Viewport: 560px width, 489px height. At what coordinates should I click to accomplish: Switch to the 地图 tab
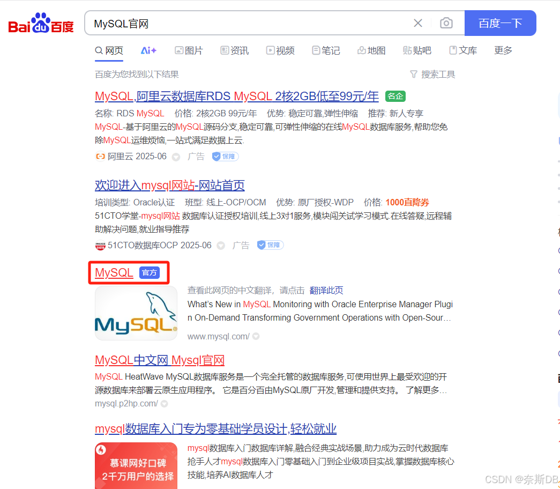(x=371, y=51)
